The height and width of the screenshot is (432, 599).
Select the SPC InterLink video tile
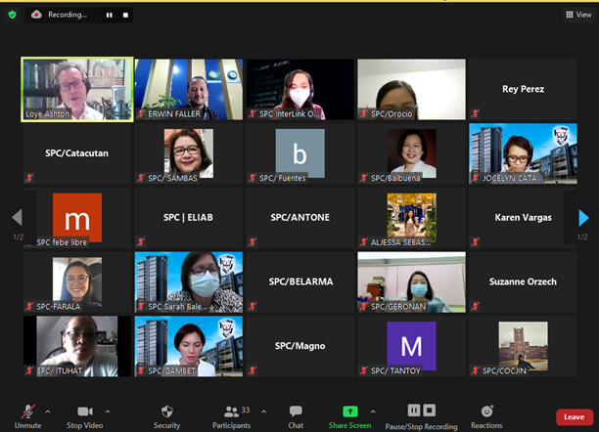click(x=300, y=89)
